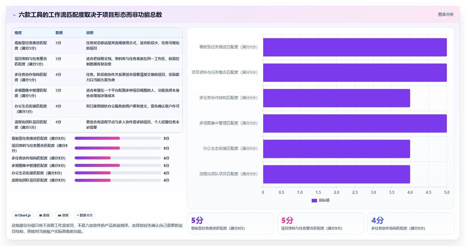Select the 进度 tag chip
Viewport: 466px width, 246px height.
click(x=63, y=215)
